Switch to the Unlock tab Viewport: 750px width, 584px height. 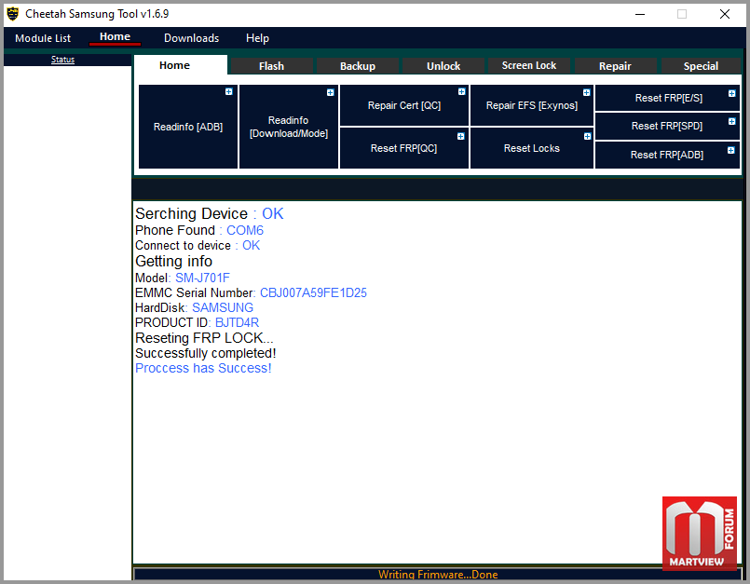point(443,66)
